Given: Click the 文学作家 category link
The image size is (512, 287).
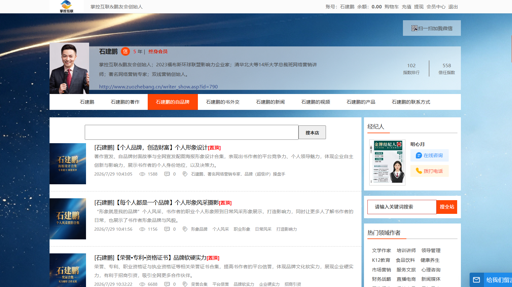Looking at the screenshot, I should [x=381, y=251].
